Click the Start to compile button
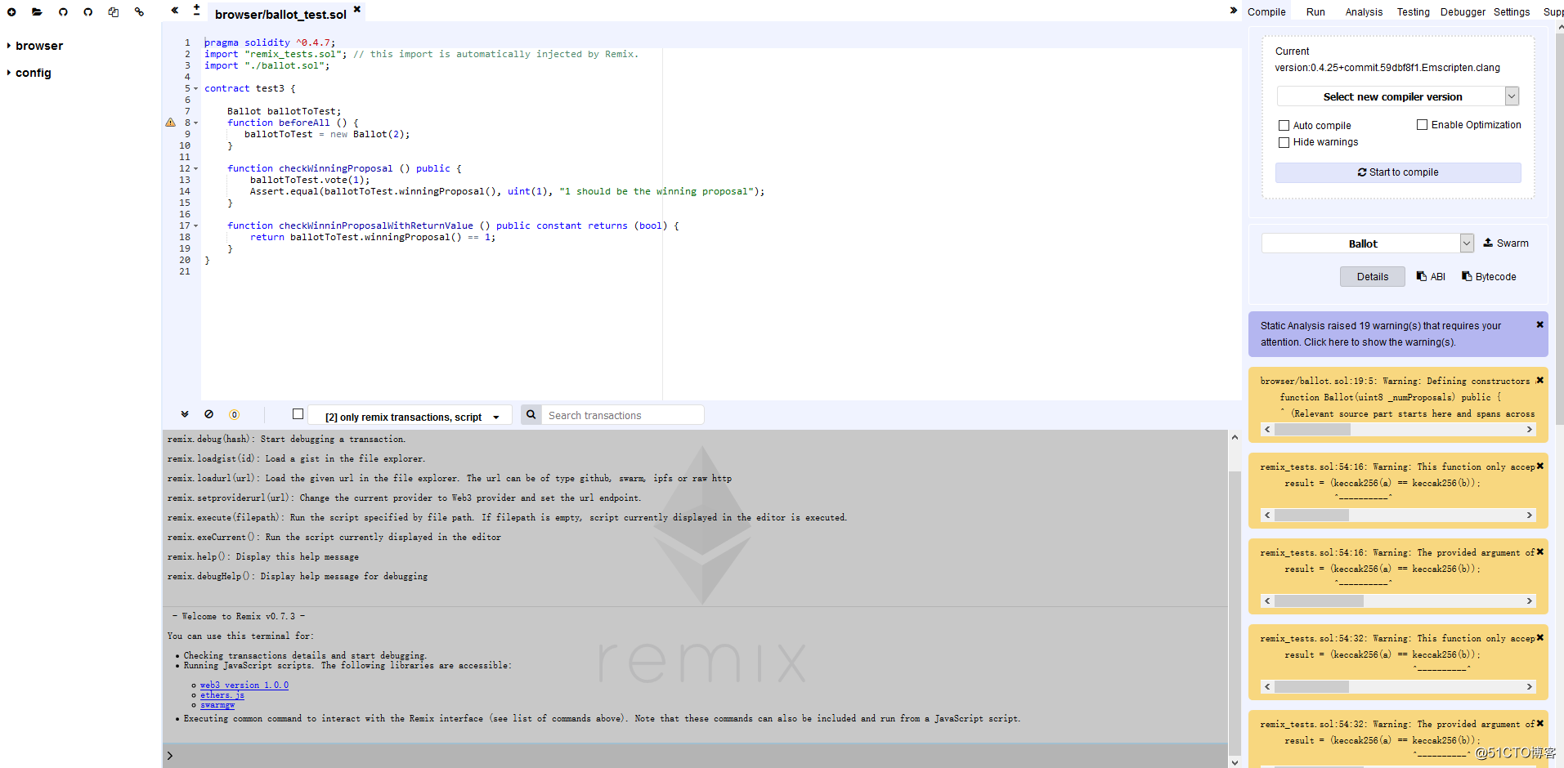1564x768 pixels. (x=1398, y=172)
